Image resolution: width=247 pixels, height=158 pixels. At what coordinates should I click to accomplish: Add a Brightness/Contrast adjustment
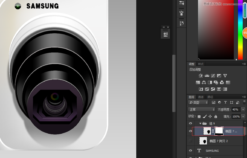pyautogui.click(x=201, y=75)
